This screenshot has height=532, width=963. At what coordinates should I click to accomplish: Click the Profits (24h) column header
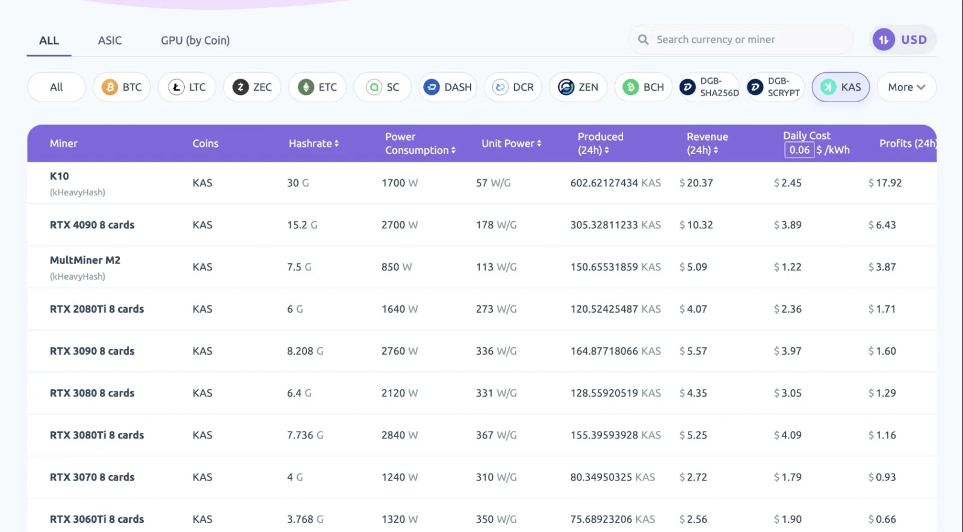tap(908, 143)
